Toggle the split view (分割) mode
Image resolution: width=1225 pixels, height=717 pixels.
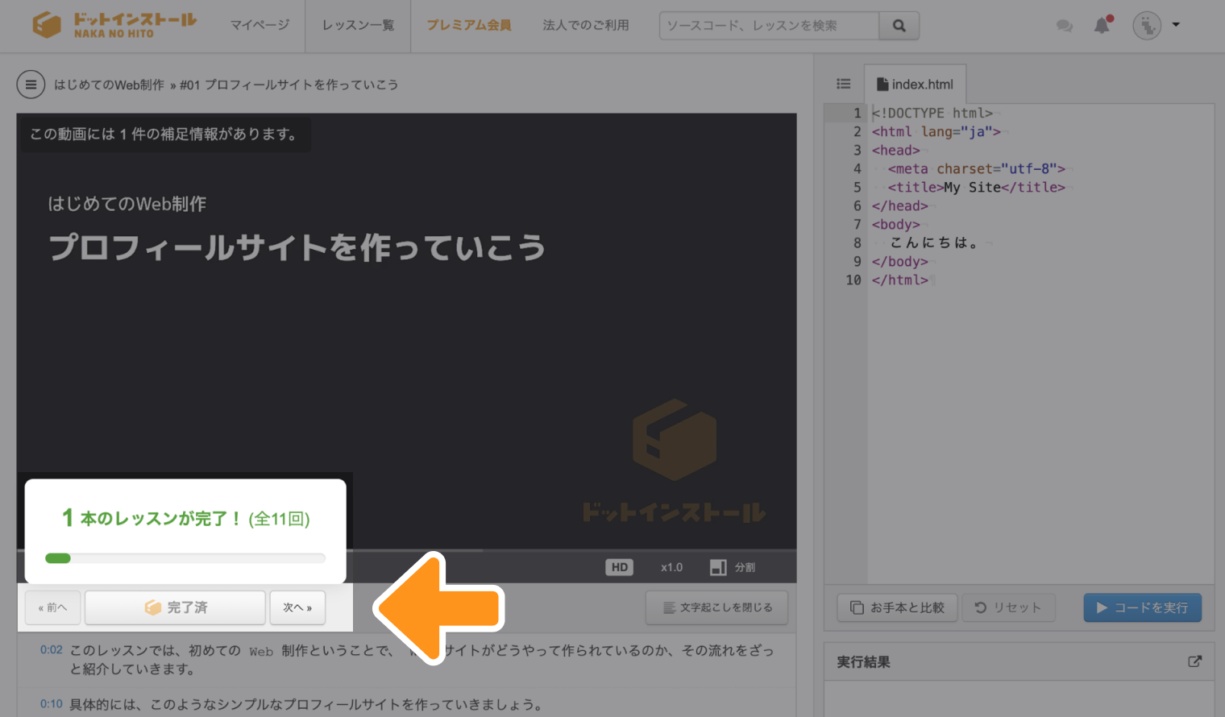733,567
